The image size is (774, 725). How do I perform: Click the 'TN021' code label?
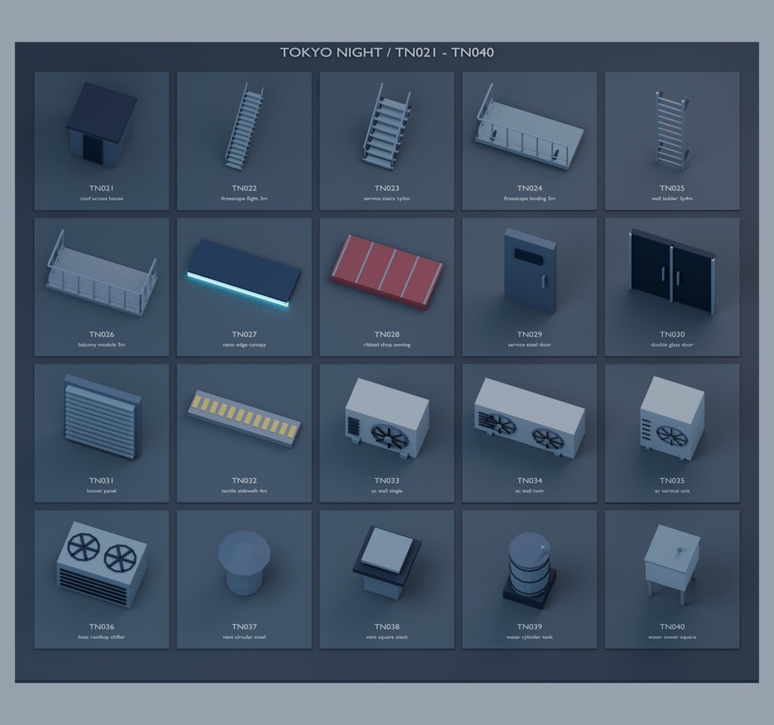102,188
